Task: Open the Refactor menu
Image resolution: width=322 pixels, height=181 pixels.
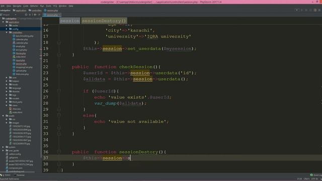Action: coord(34,6)
